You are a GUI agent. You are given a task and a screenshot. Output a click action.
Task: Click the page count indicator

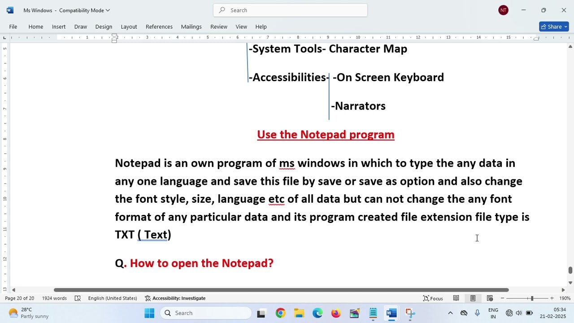19,298
